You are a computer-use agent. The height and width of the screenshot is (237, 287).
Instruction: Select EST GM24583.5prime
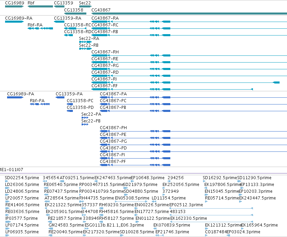click(66, 225)
